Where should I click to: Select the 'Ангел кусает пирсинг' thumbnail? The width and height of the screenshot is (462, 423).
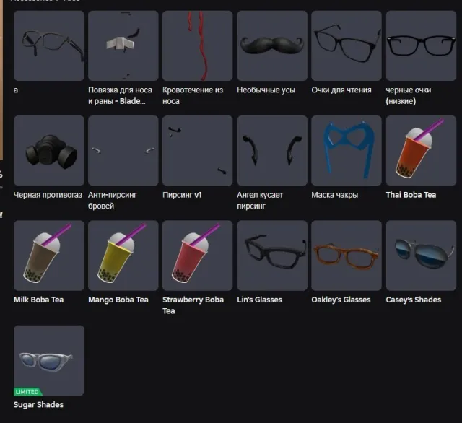272,151
